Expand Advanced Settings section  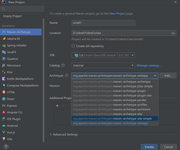point(51,134)
